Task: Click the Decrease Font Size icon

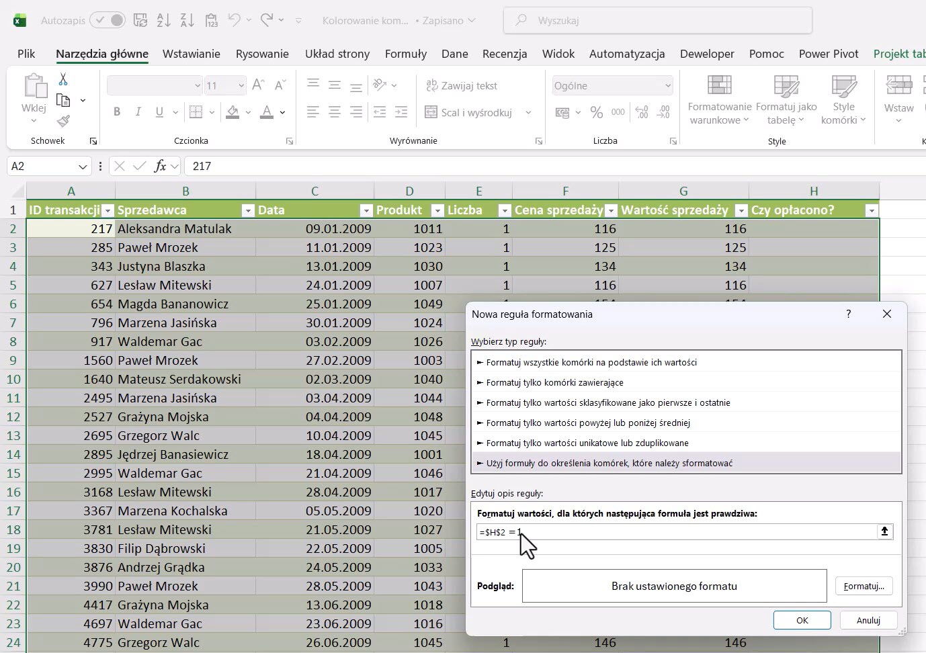Action: coord(281,85)
